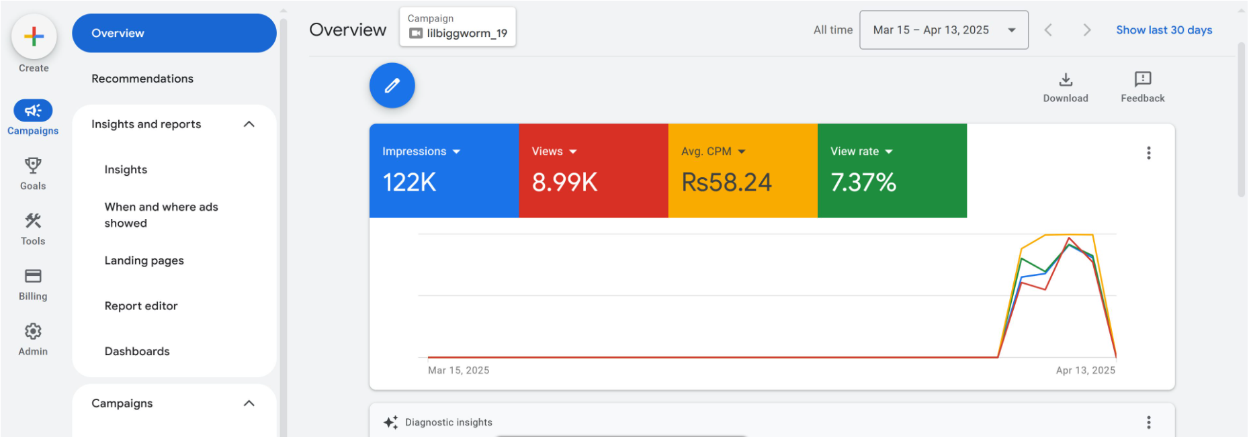Screen dimensions: 1249x437
Task: Open Campaigns megaphone icon in sidebar
Action: tap(33, 111)
